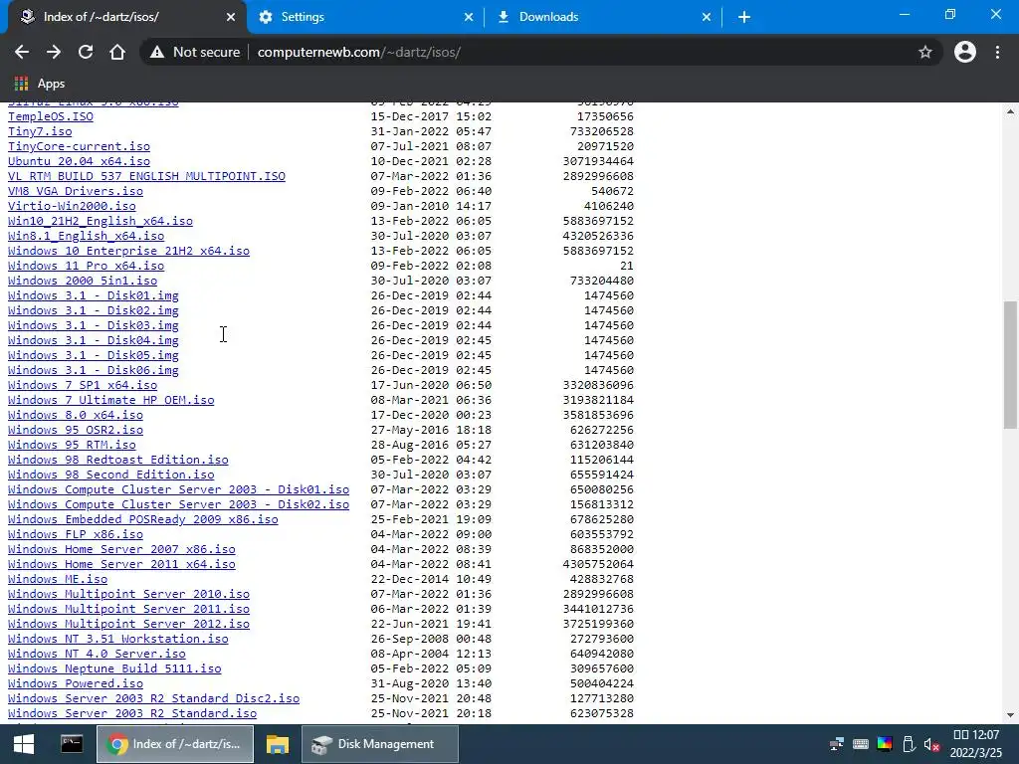
Task: Go forward in browser history
Action: click(54, 52)
